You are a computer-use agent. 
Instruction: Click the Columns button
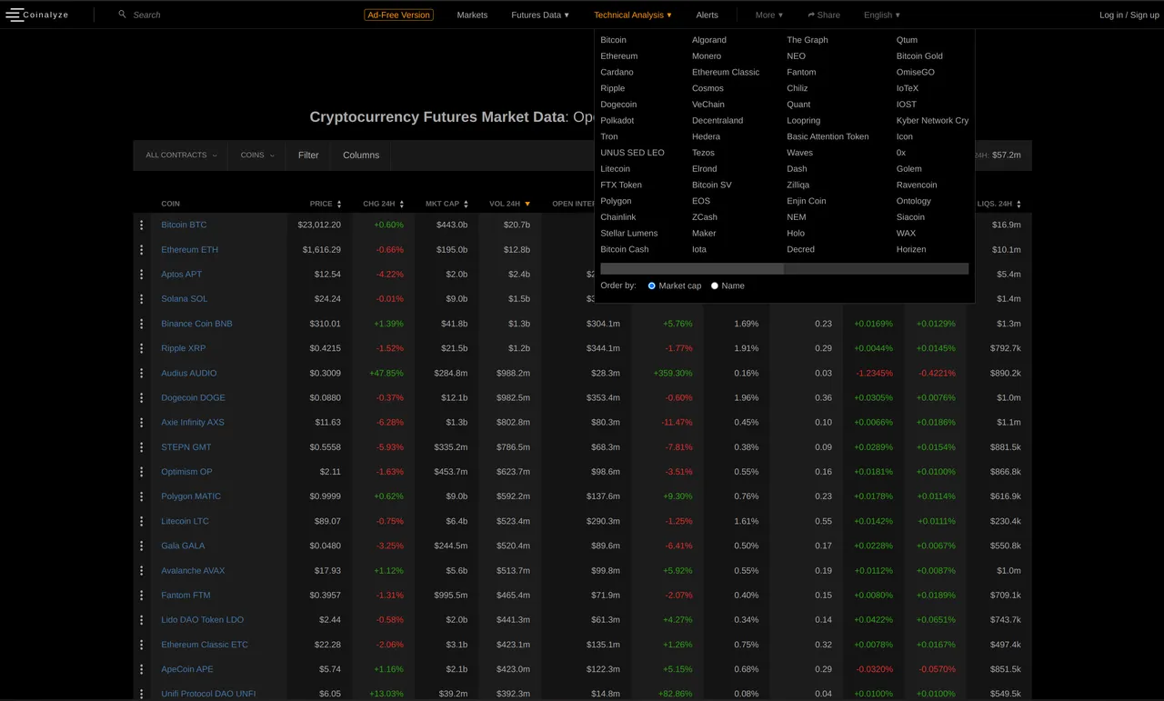(361, 155)
